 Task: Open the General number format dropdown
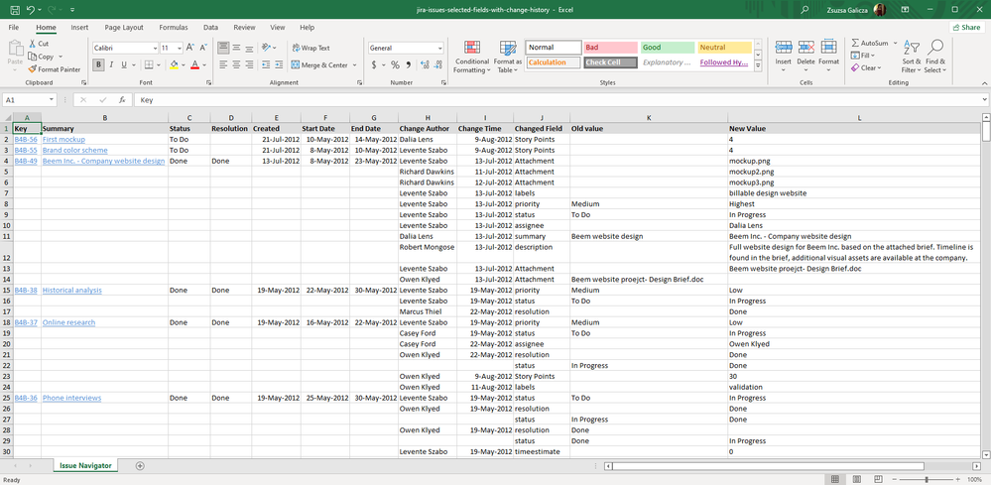[439, 48]
